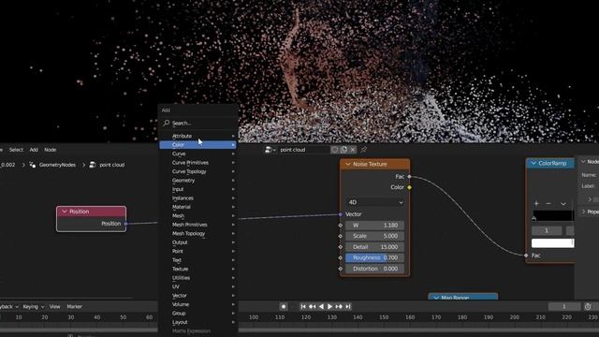Click the Detail 15.000 value field
The width and height of the screenshot is (599, 337).
pyautogui.click(x=374, y=247)
